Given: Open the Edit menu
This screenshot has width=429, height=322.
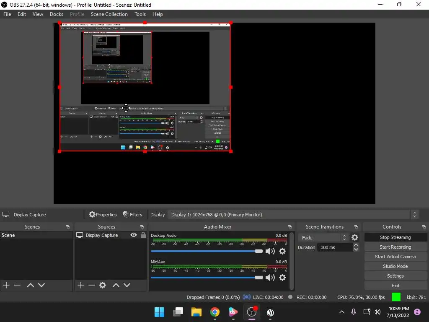Looking at the screenshot, I should pos(22,14).
